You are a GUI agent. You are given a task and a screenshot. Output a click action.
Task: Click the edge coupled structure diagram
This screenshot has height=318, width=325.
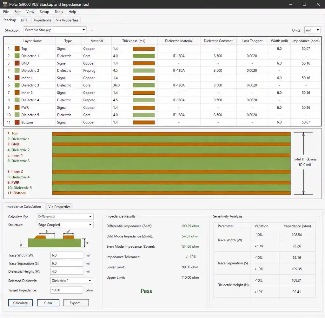53,239
